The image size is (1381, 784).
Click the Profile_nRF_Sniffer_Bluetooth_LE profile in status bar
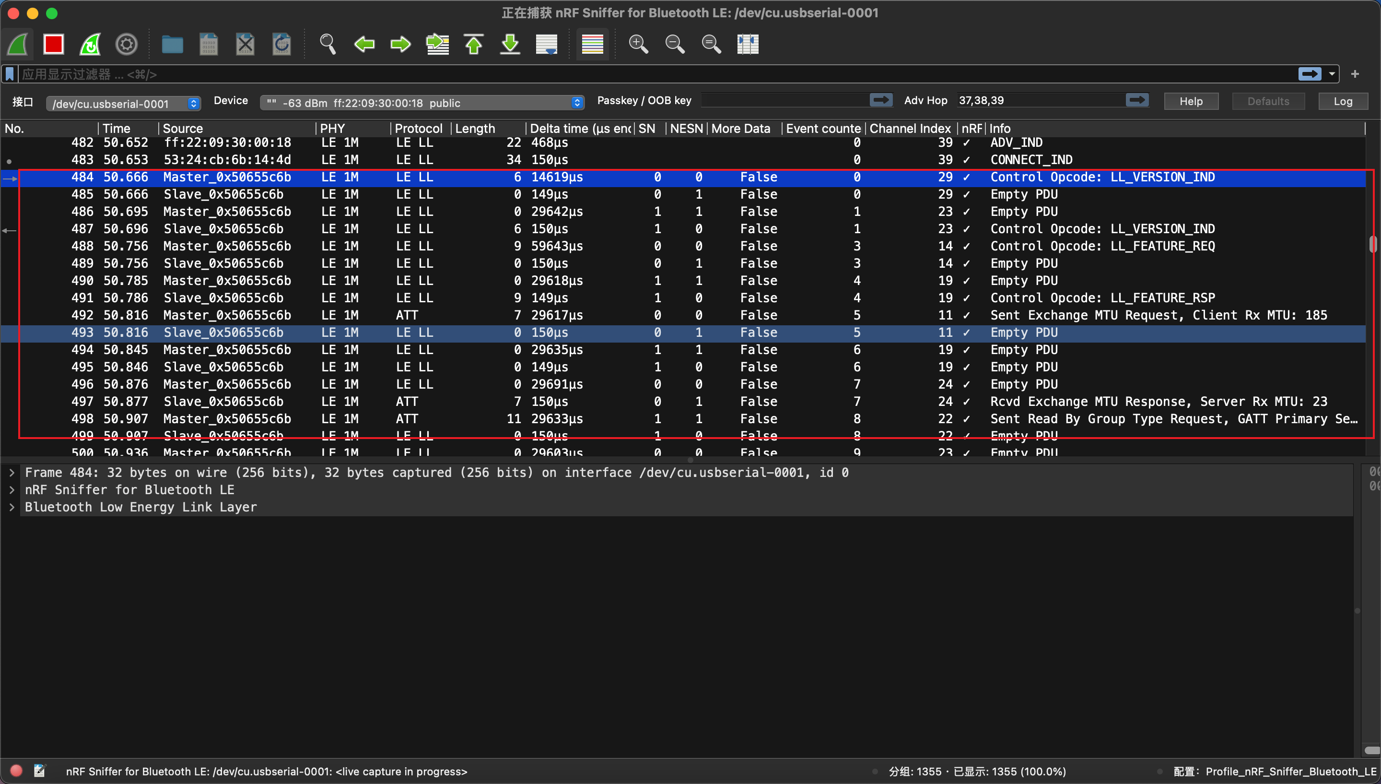tap(1275, 771)
